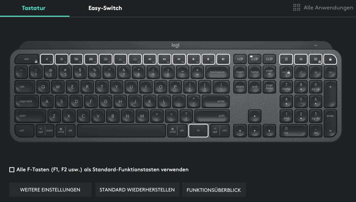Click Standard Wiederherstellen to reset settings

point(137,189)
